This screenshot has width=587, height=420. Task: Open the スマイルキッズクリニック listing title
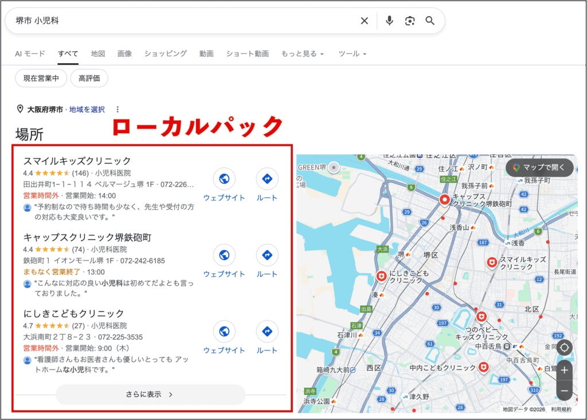[77, 161]
